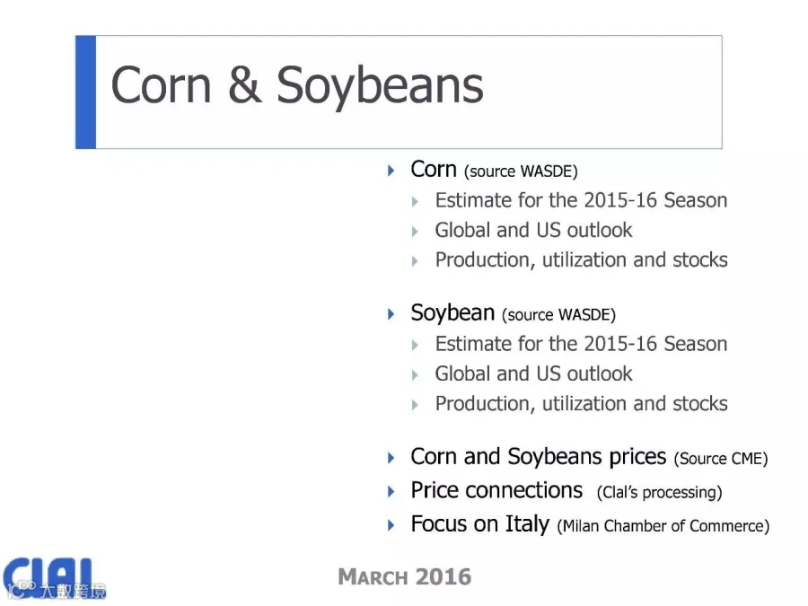Screen dimensions: 808x606
Task: Click the gray sub-bullet for Corn's Global and US outlook
Action: click(416, 231)
